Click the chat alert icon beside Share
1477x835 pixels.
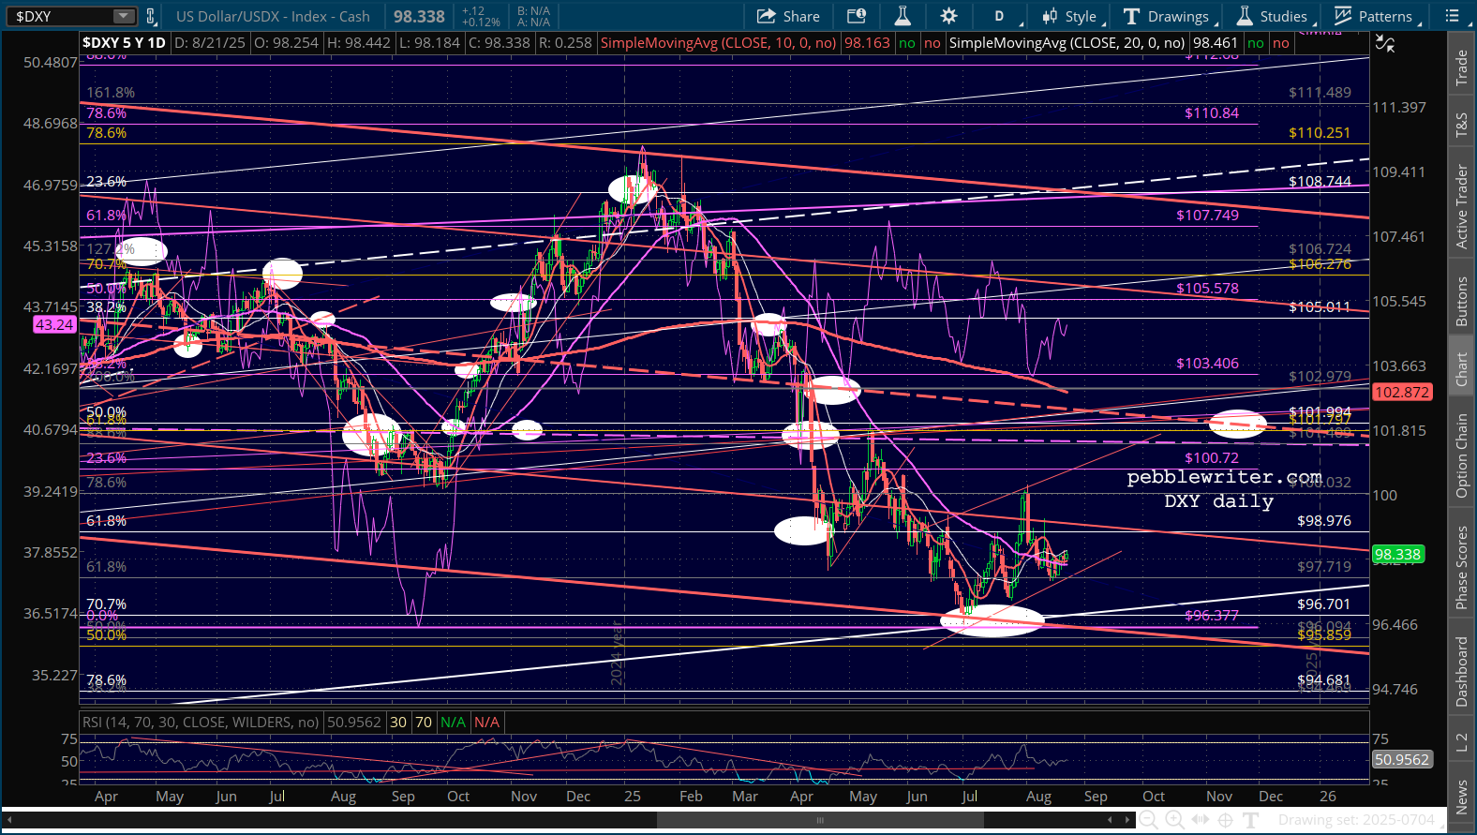tap(856, 16)
